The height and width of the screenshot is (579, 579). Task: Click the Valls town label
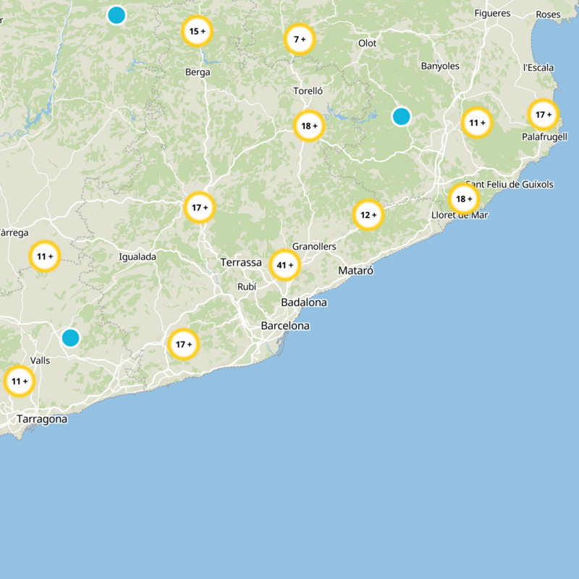tap(40, 360)
